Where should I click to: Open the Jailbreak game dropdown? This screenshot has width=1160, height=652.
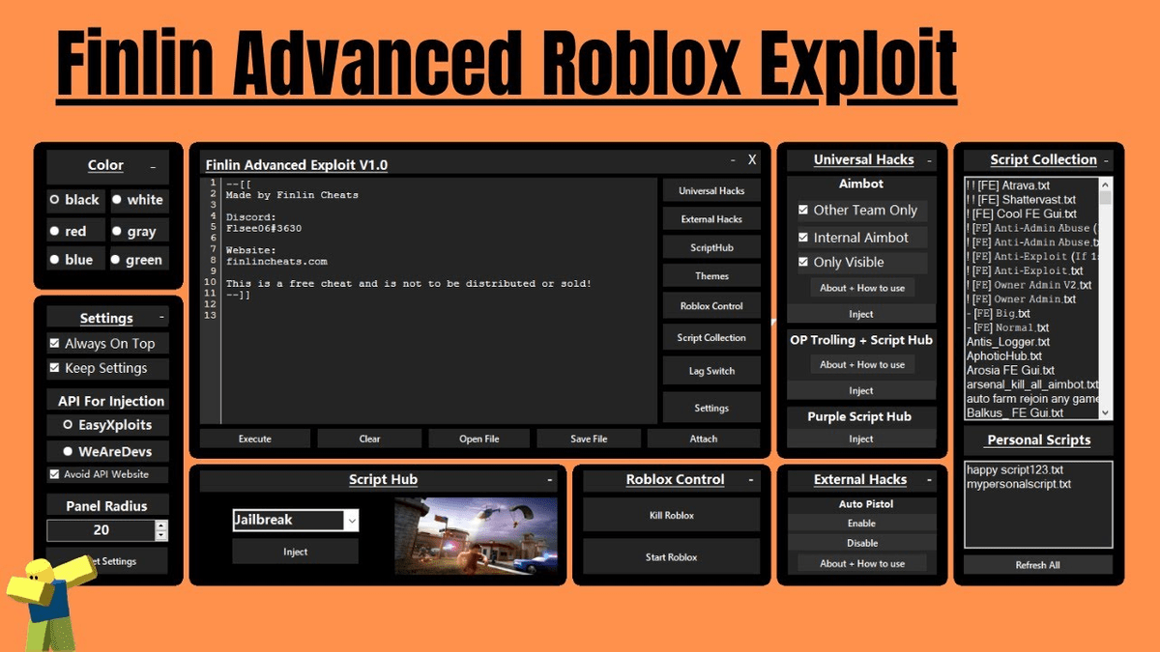[x=351, y=520]
